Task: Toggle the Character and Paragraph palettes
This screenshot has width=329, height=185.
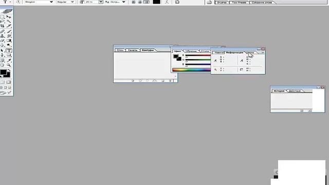Action: pyautogui.click(x=177, y=2)
